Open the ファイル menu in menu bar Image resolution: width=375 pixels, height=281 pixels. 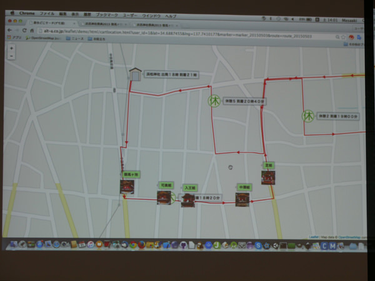[x=47, y=13]
